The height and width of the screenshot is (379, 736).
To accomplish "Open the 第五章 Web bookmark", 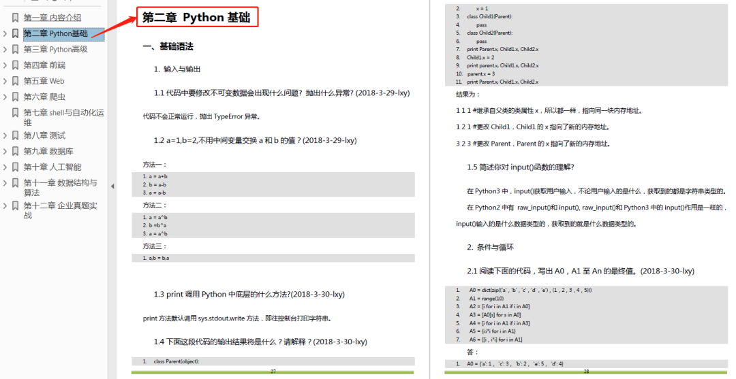I will click(x=44, y=81).
